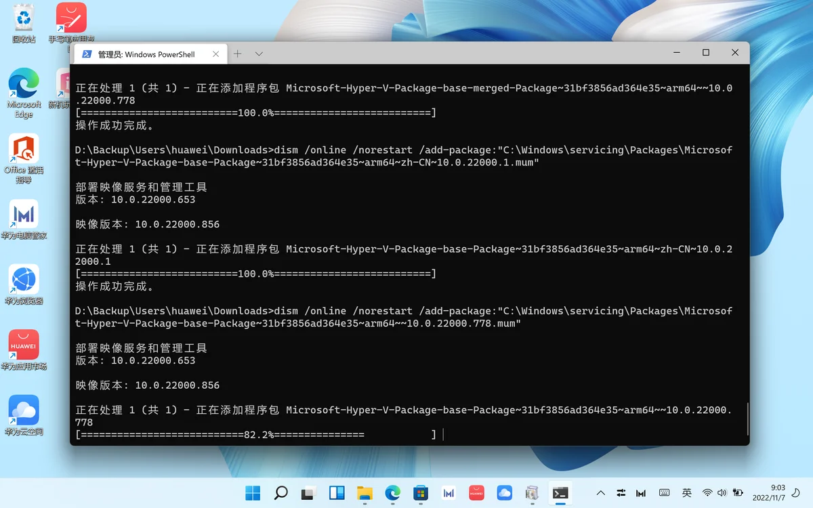Open the 华为电脑管家 desktop shortcut
Viewport: 813px width, 508px height.
[24, 220]
